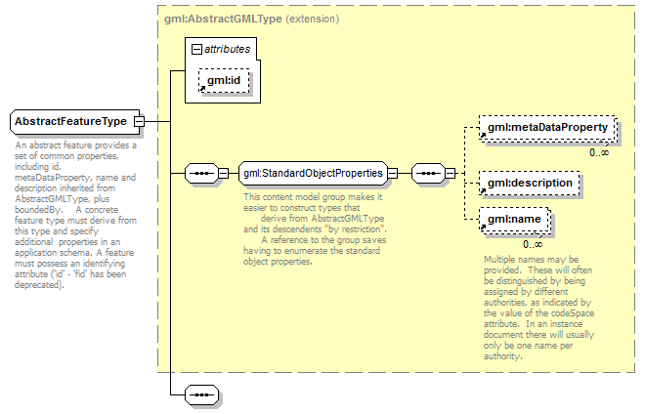The image size is (645, 414).
Task: Click the attributes label text
Action: pyautogui.click(x=226, y=48)
